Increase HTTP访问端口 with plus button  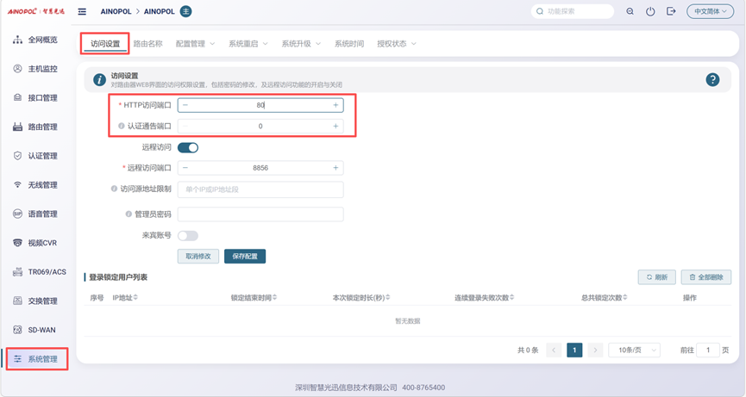click(335, 105)
